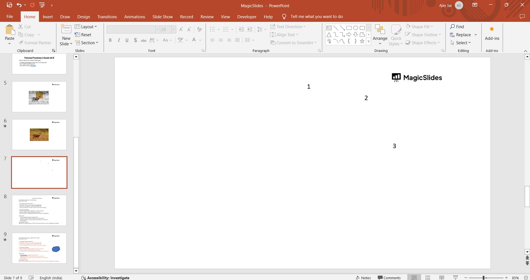The width and height of the screenshot is (530, 280).
Task: Toggle the Notes pane
Action: click(x=363, y=278)
